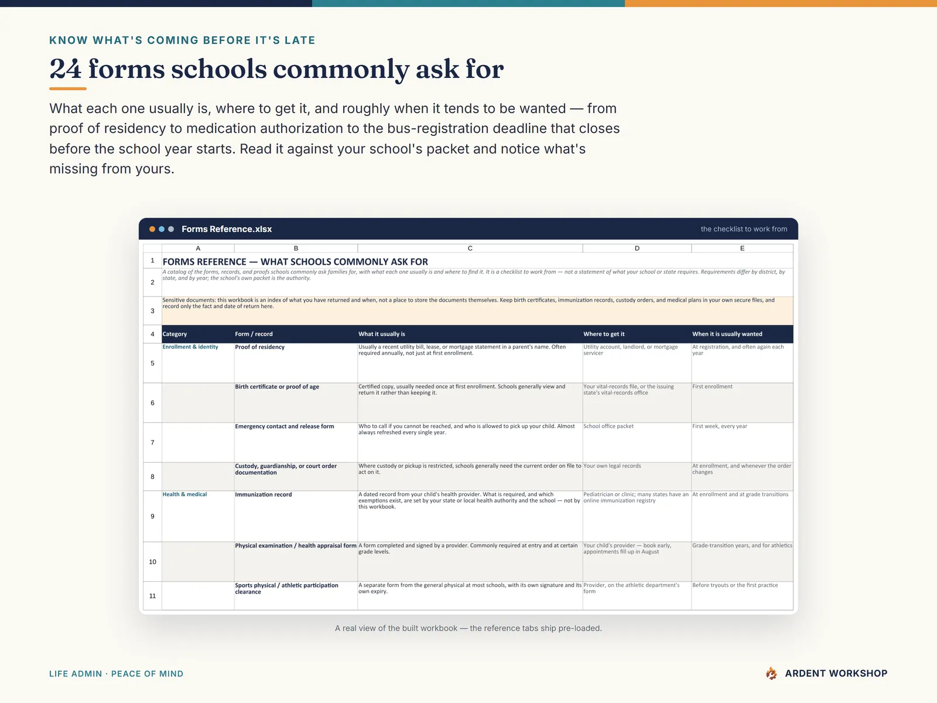Image resolution: width=937 pixels, height=703 pixels.
Task: Select column E header
Action: point(742,248)
